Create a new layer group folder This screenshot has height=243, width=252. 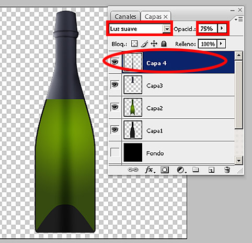click(196, 170)
